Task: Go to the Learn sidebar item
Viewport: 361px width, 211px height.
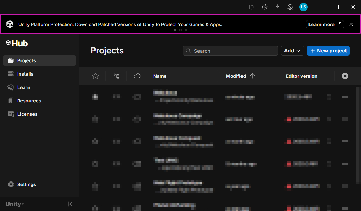Action: (24, 87)
